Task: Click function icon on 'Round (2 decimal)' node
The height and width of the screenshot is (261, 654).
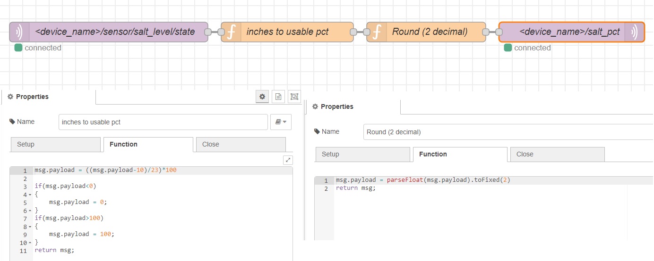Action: click(x=377, y=32)
